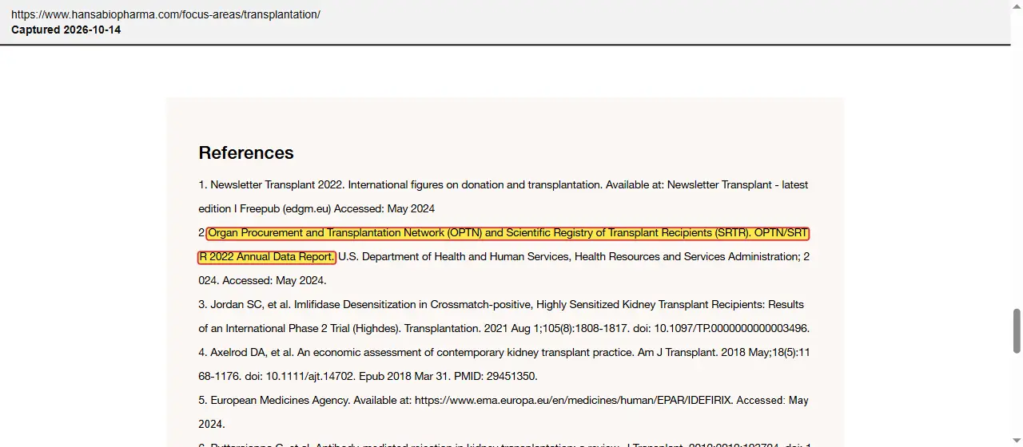
Task: Click the hansabiopharma.com URL at top
Action: [165, 14]
